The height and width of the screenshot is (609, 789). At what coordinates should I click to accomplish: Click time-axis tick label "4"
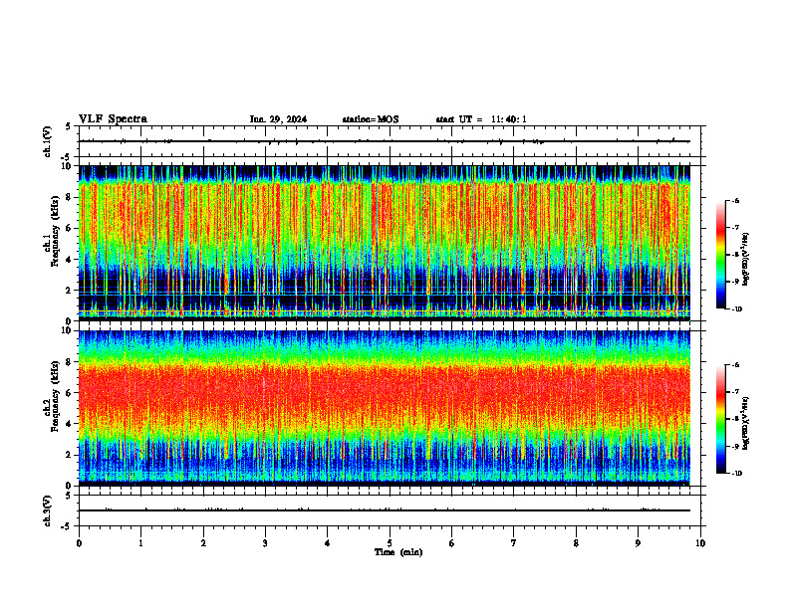pos(328,543)
